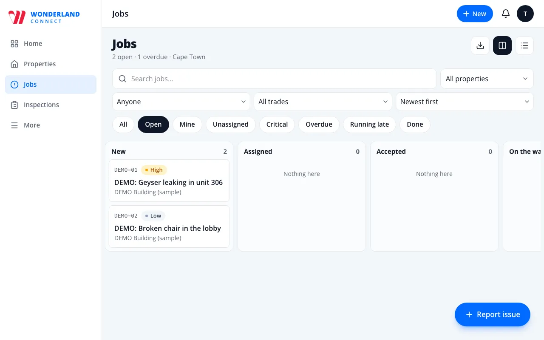The image size is (544, 340).
Task: Click the download export icon
Action: coord(480,45)
